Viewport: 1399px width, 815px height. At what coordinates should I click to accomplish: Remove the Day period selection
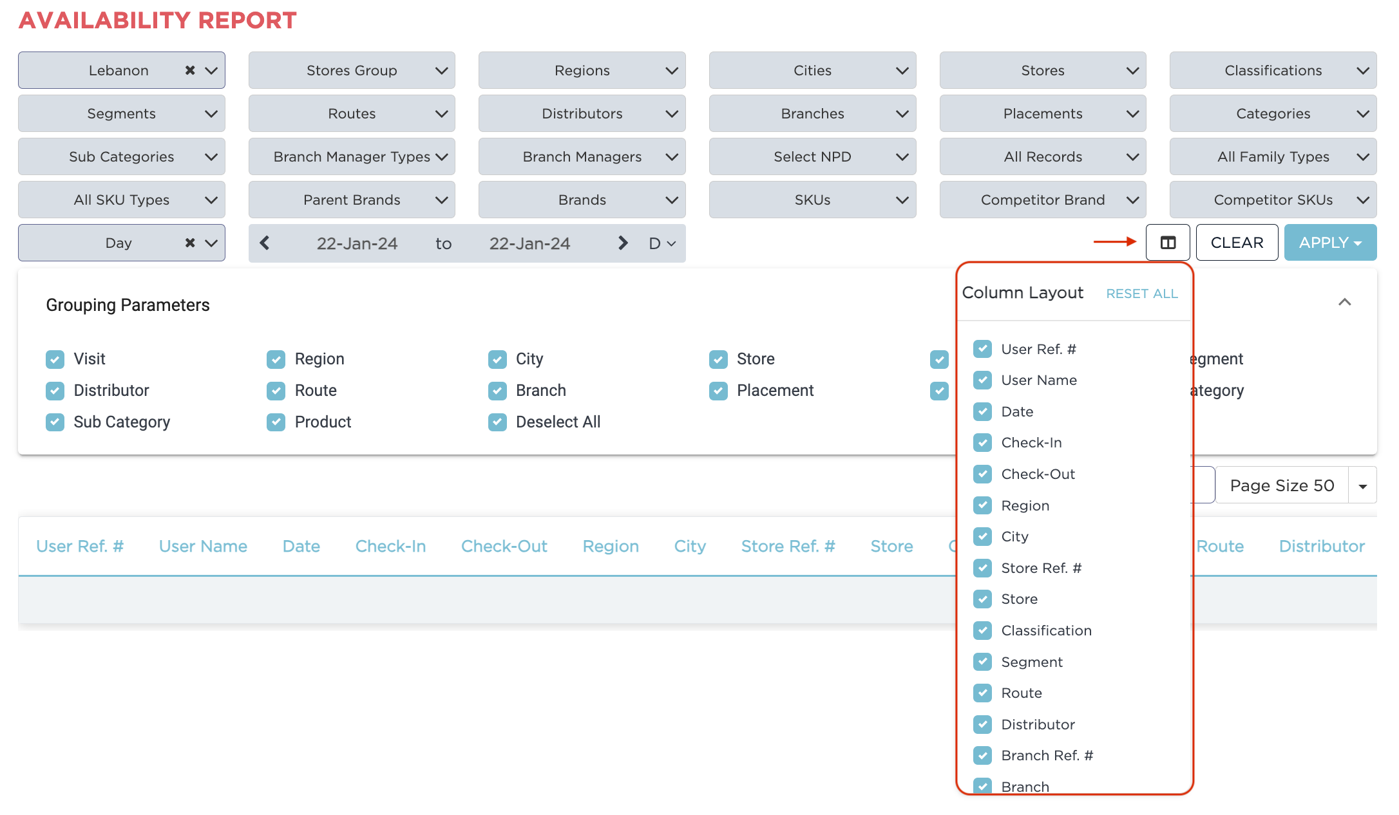[x=190, y=243]
